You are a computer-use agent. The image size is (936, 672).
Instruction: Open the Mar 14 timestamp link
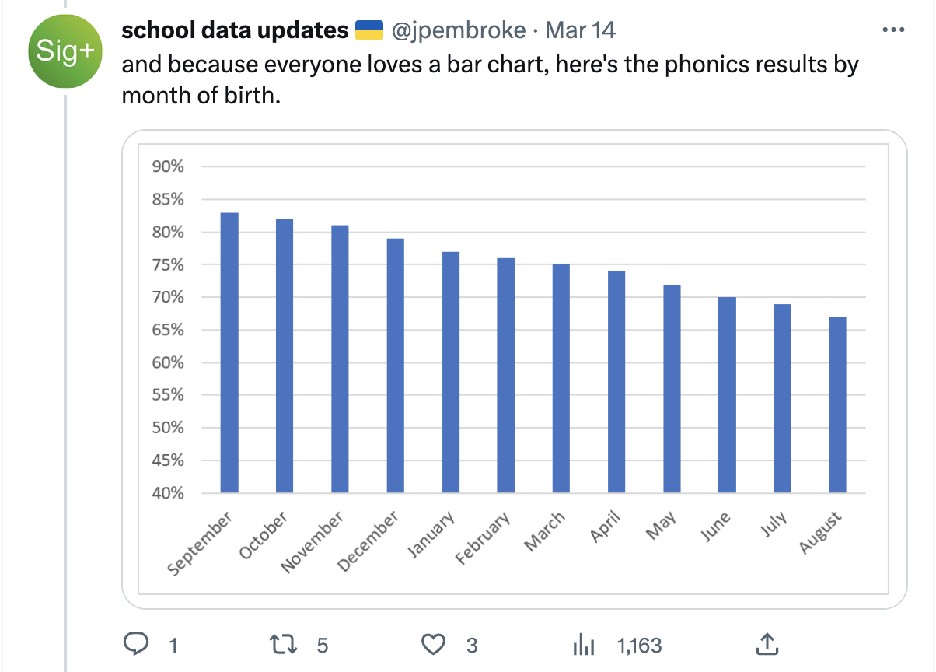tap(581, 30)
